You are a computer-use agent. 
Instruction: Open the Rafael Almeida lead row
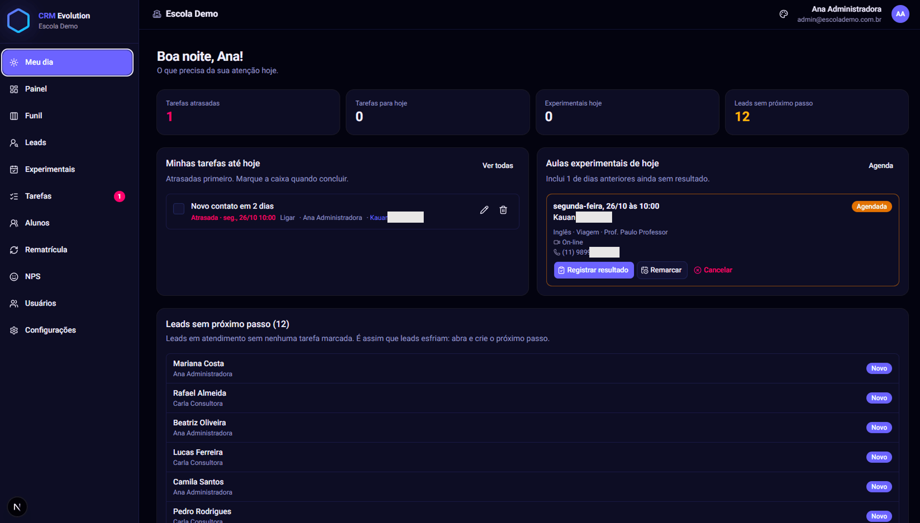532,398
